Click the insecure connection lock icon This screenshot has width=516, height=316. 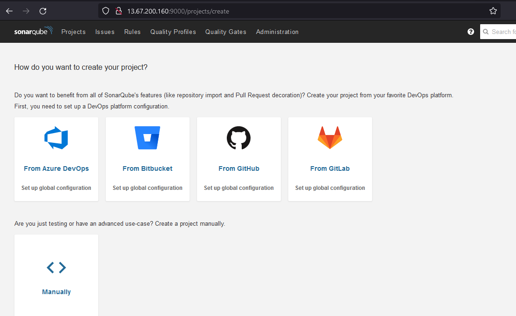pos(118,11)
